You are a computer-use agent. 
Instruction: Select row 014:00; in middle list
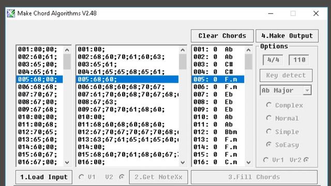pos(128,147)
